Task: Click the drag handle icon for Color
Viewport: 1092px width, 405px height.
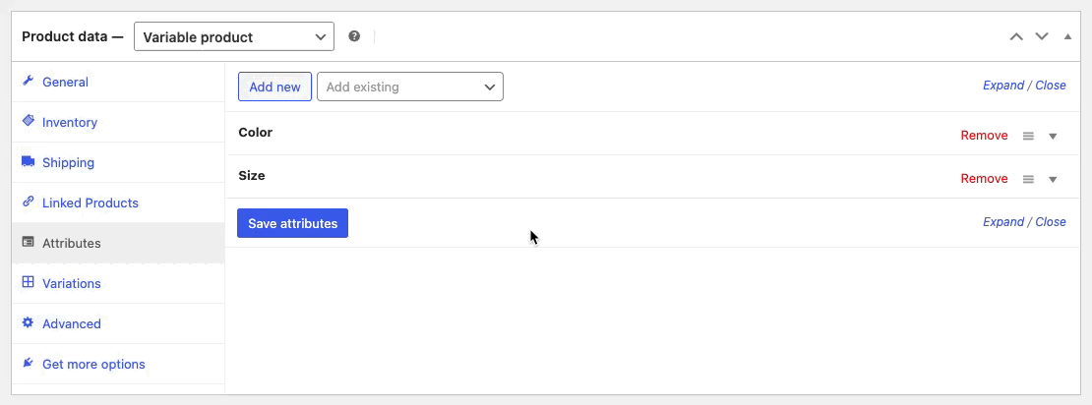Action: [1028, 136]
